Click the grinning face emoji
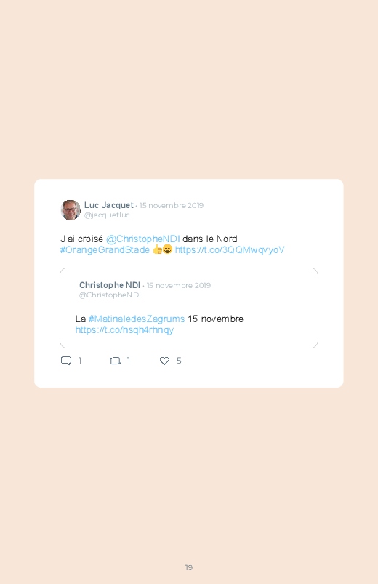 click(x=168, y=249)
